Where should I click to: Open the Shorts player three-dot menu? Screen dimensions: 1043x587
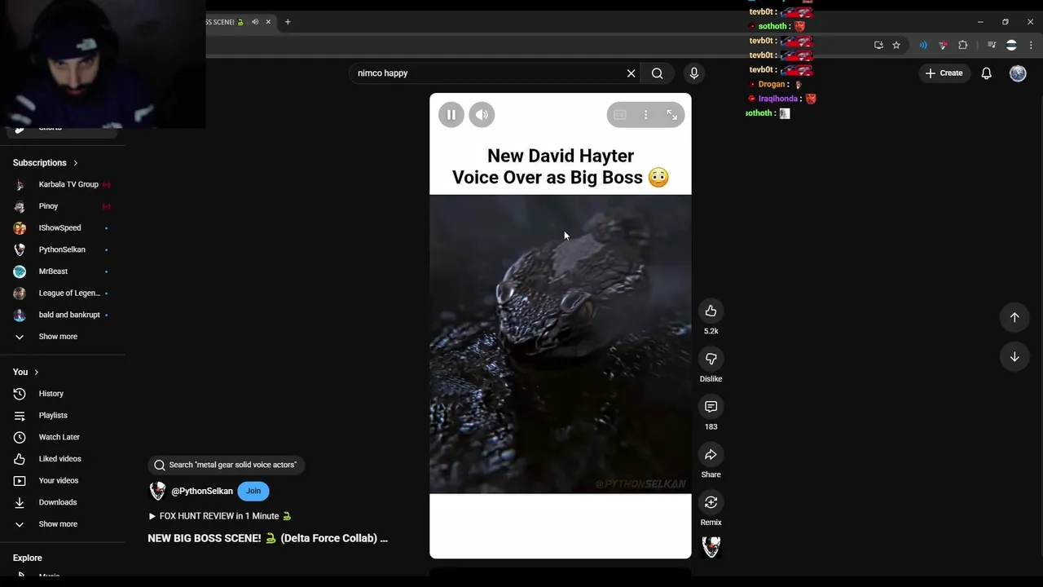(x=645, y=115)
